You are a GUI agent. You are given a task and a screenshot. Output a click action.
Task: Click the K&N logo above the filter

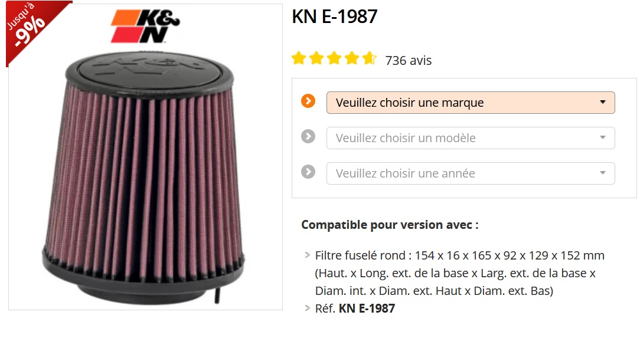pyautogui.click(x=145, y=27)
